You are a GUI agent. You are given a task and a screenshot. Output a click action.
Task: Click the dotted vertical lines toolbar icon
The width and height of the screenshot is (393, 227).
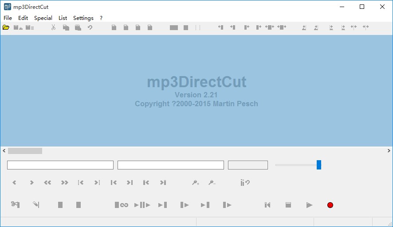pyautogui.click(x=198, y=27)
